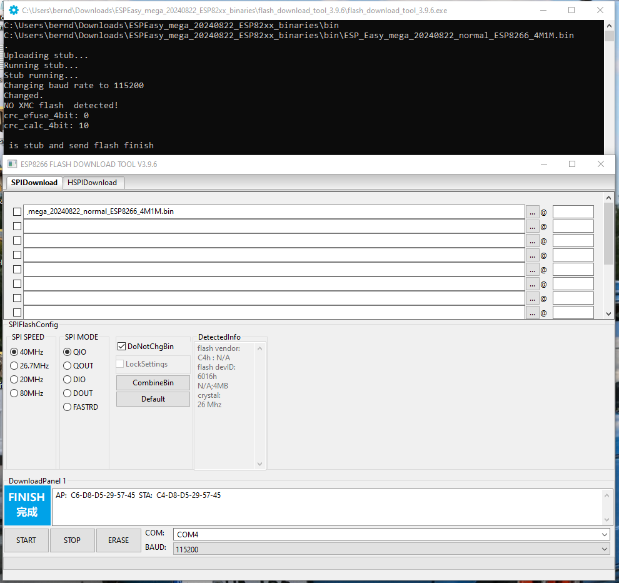The width and height of the screenshot is (619, 583).
Task: Click the address field on the second file row
Action: tap(573, 226)
